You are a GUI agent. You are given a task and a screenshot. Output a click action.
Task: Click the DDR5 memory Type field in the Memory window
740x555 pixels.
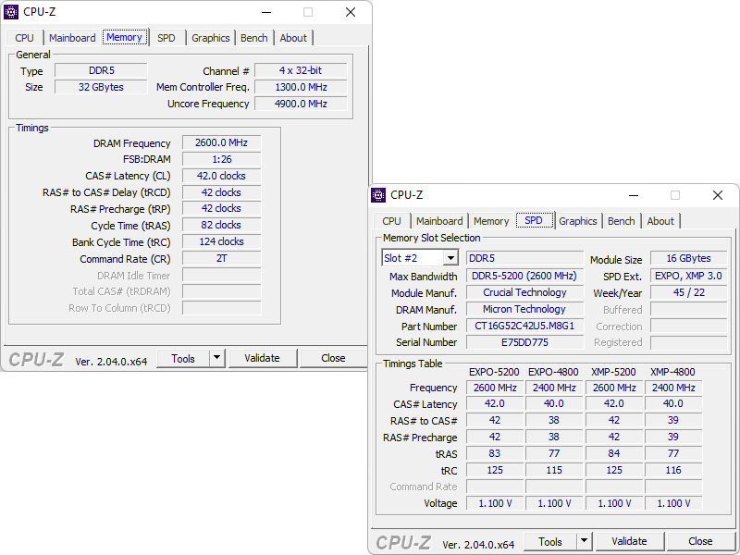click(x=102, y=70)
